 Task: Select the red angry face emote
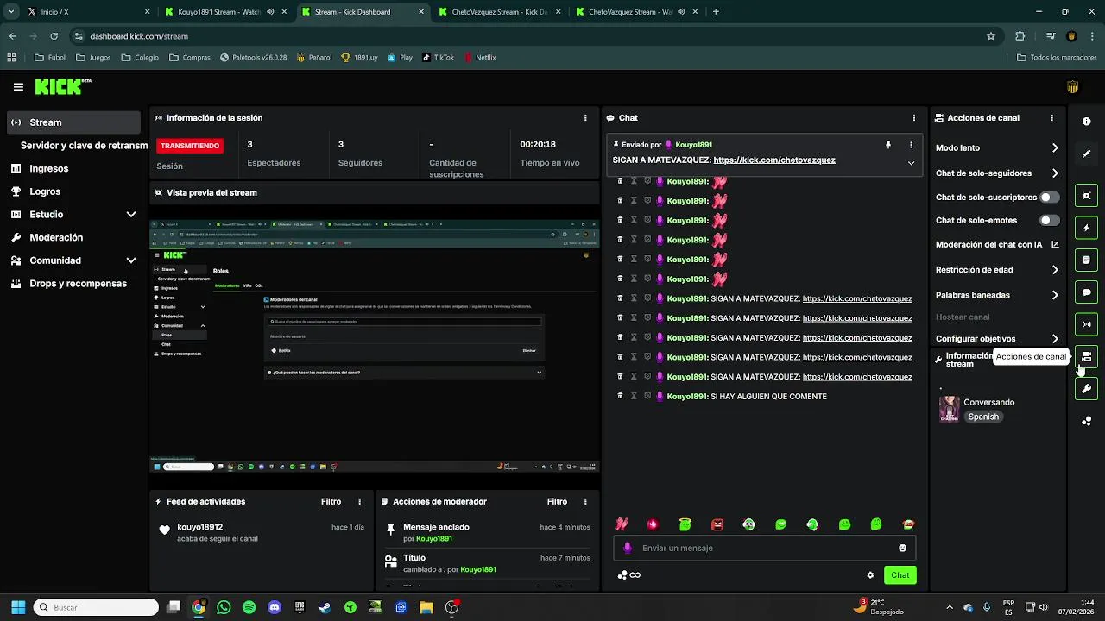click(717, 524)
